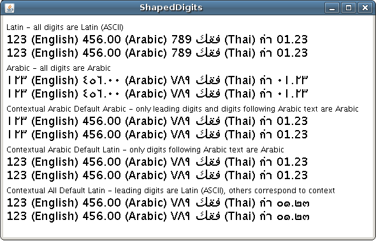
Task: Click second sample line under 'Contextual Arabic Default Latin'
Action: [157, 175]
